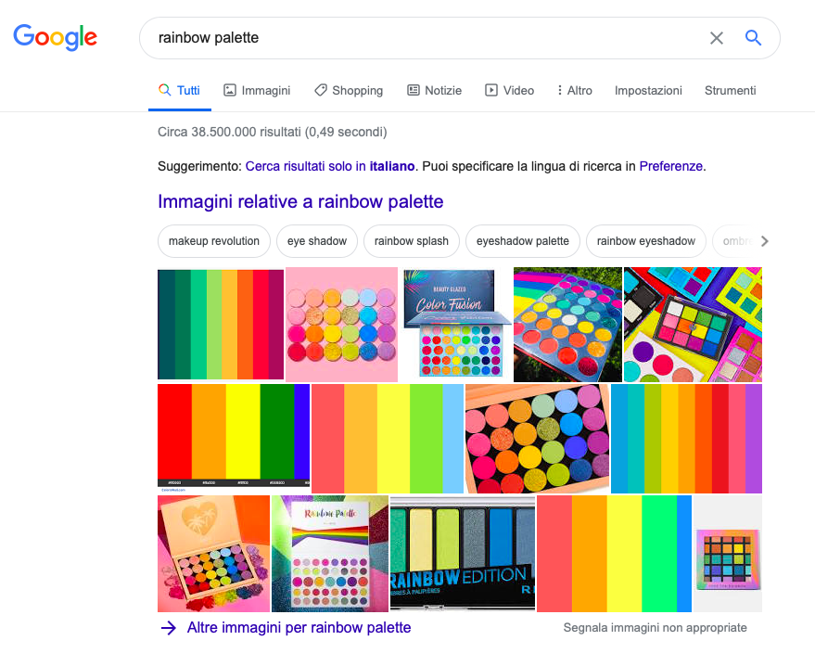Select the 'rainbow splash' filter chip

coord(411,241)
